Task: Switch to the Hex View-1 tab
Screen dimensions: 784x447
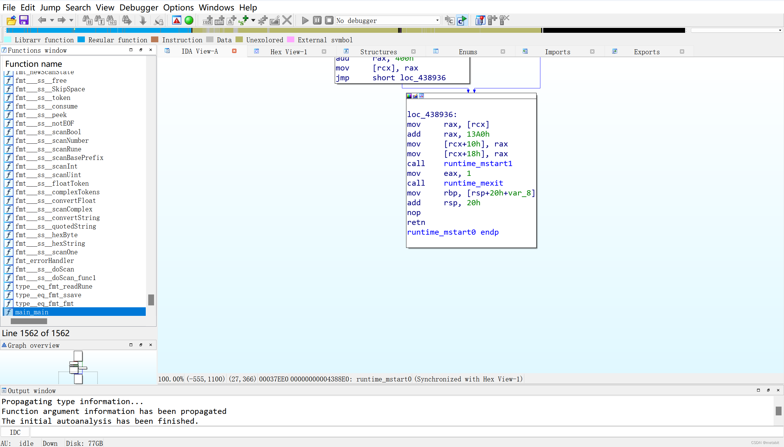Action: [288, 52]
